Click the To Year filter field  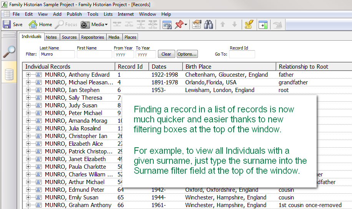click(146, 54)
